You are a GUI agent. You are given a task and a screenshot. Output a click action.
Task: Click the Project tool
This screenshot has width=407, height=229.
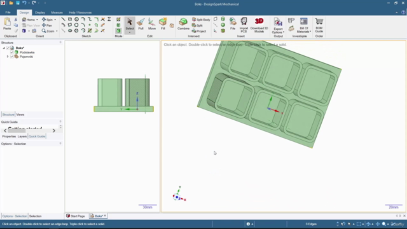point(199,31)
